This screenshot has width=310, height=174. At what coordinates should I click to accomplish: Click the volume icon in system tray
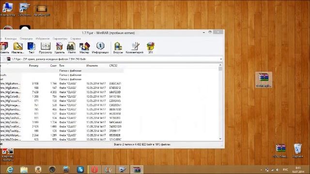tap(278, 170)
